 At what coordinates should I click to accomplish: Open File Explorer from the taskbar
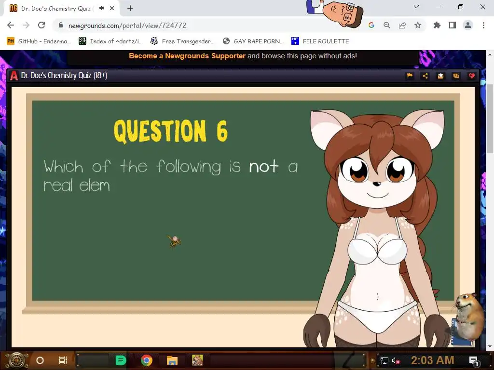click(x=172, y=360)
